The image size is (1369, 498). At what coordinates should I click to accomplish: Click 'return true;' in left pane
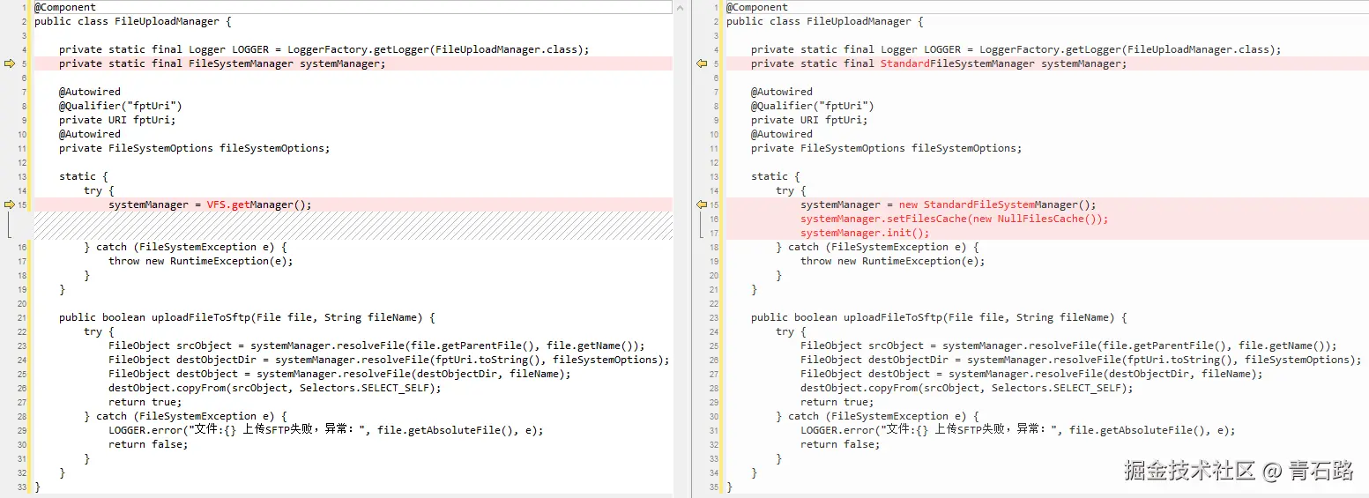pyautogui.click(x=145, y=402)
